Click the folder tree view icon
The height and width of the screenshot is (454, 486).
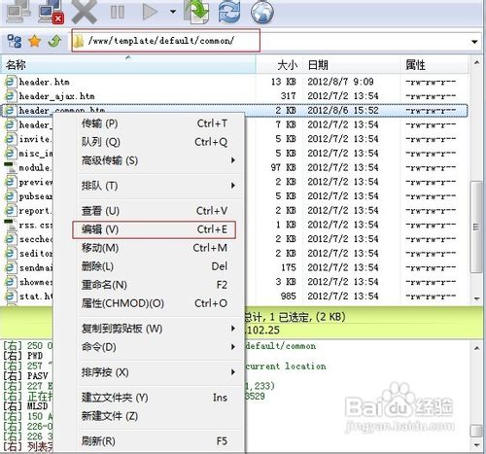pyautogui.click(x=15, y=41)
